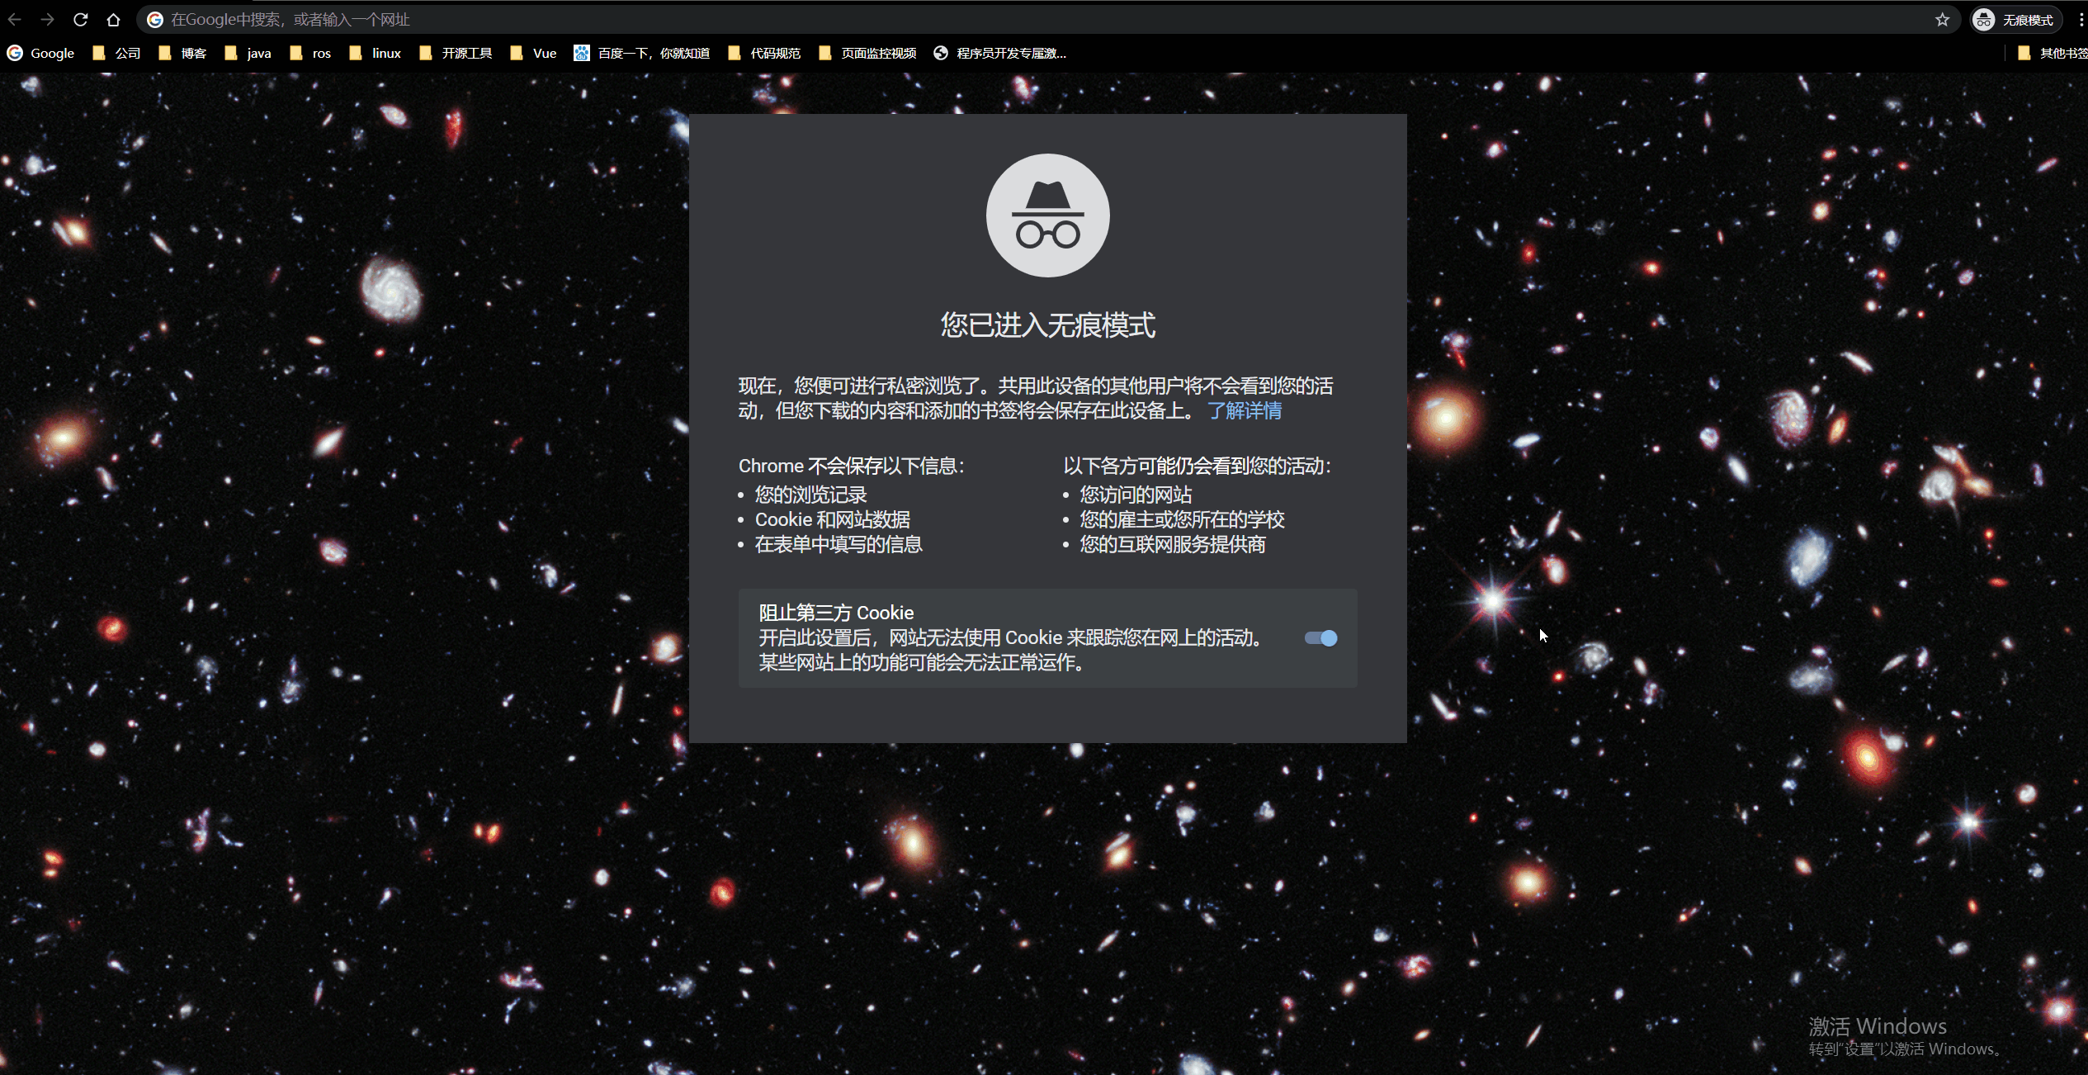Open the 百度一下 bookmark

(x=642, y=53)
